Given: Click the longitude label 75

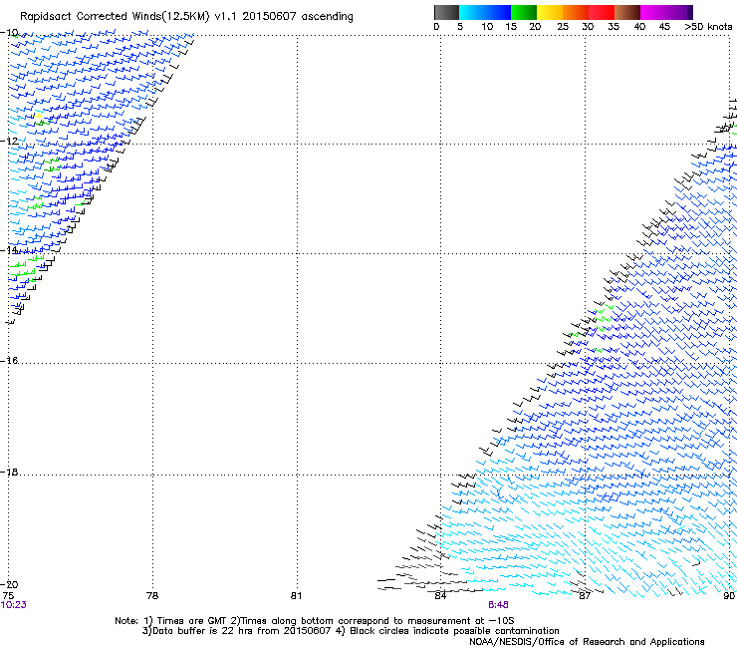Looking at the screenshot, I should coord(8,596).
